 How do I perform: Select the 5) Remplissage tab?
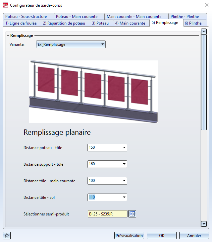click(166, 23)
